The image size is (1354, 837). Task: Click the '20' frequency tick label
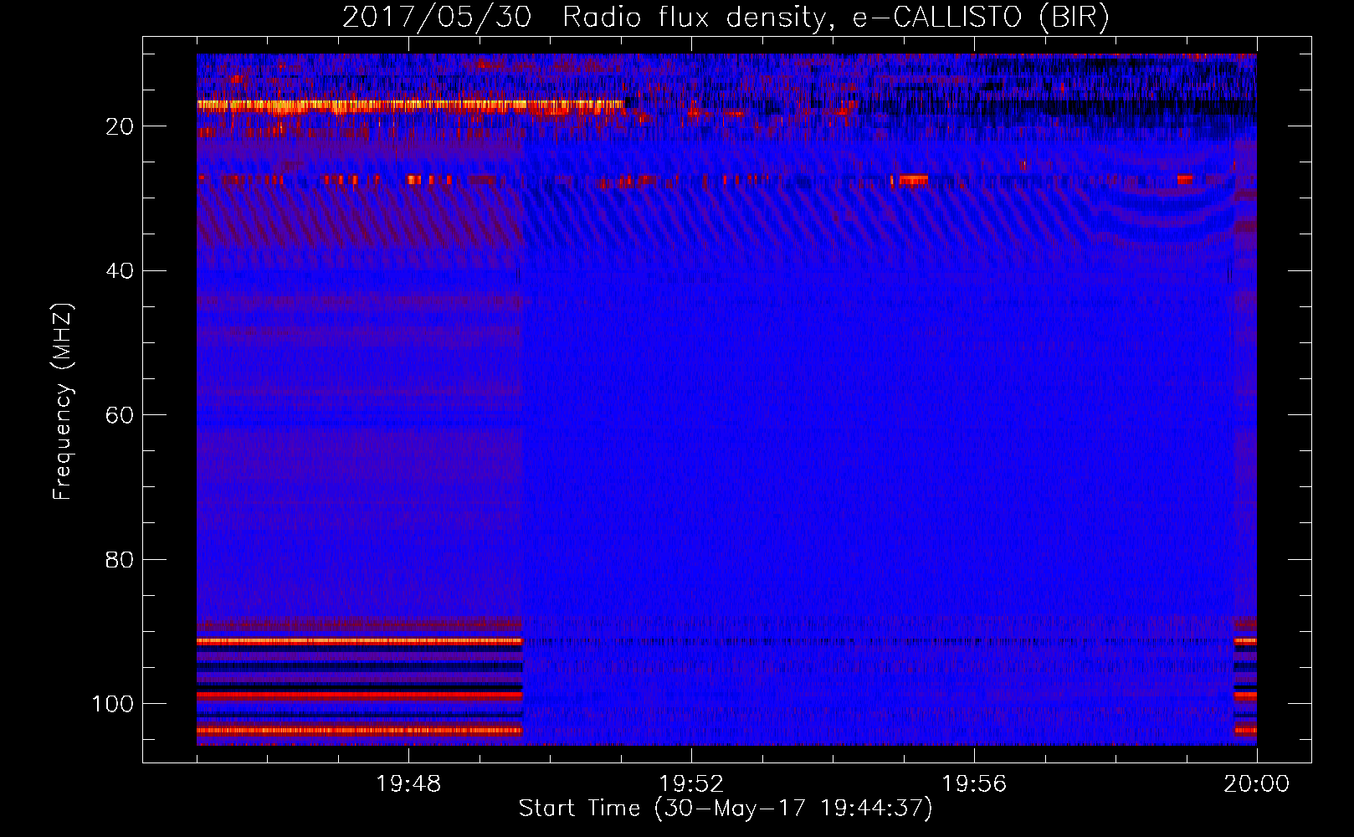(120, 126)
